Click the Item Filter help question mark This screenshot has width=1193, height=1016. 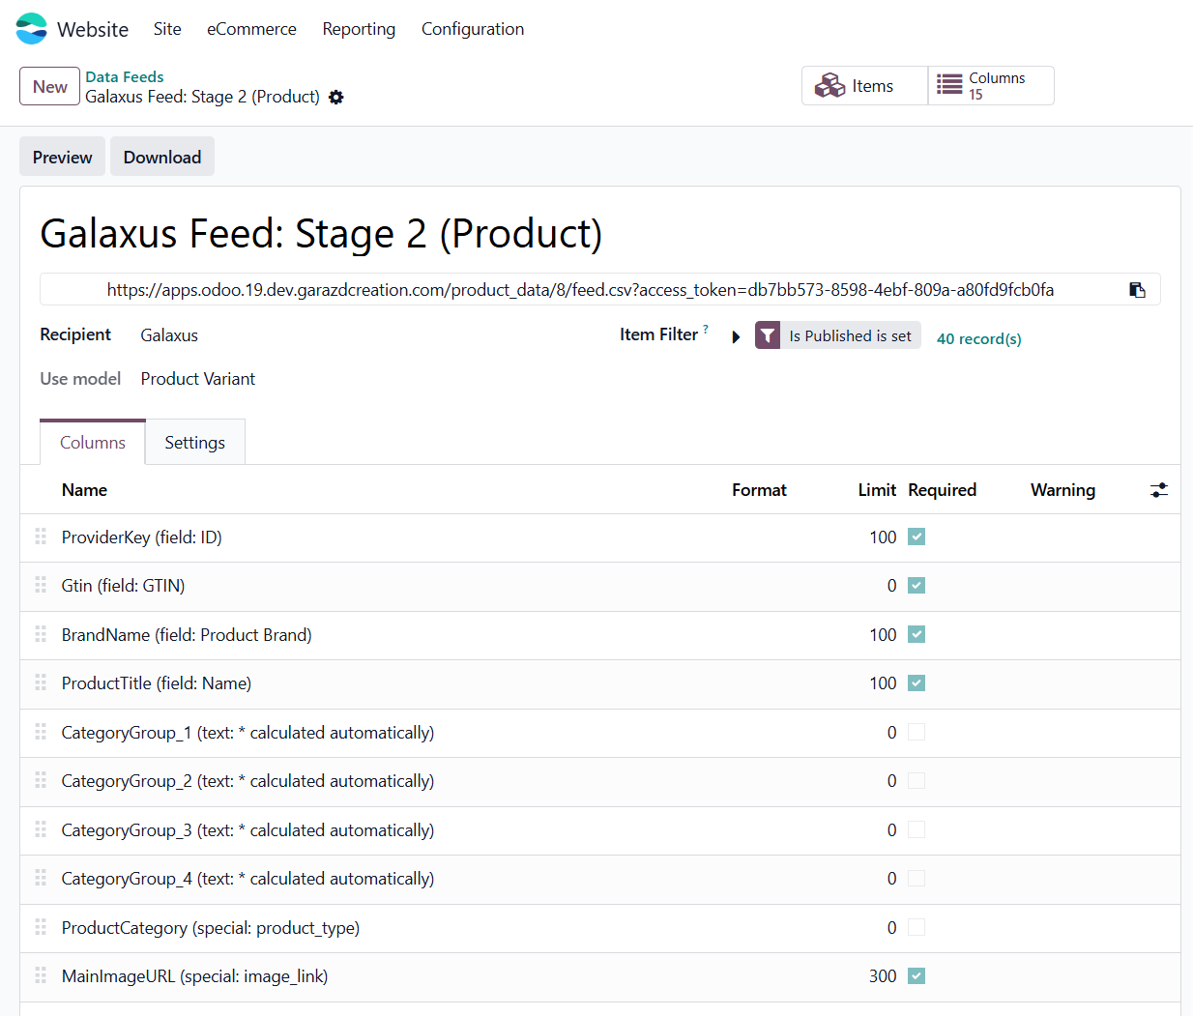tap(706, 329)
